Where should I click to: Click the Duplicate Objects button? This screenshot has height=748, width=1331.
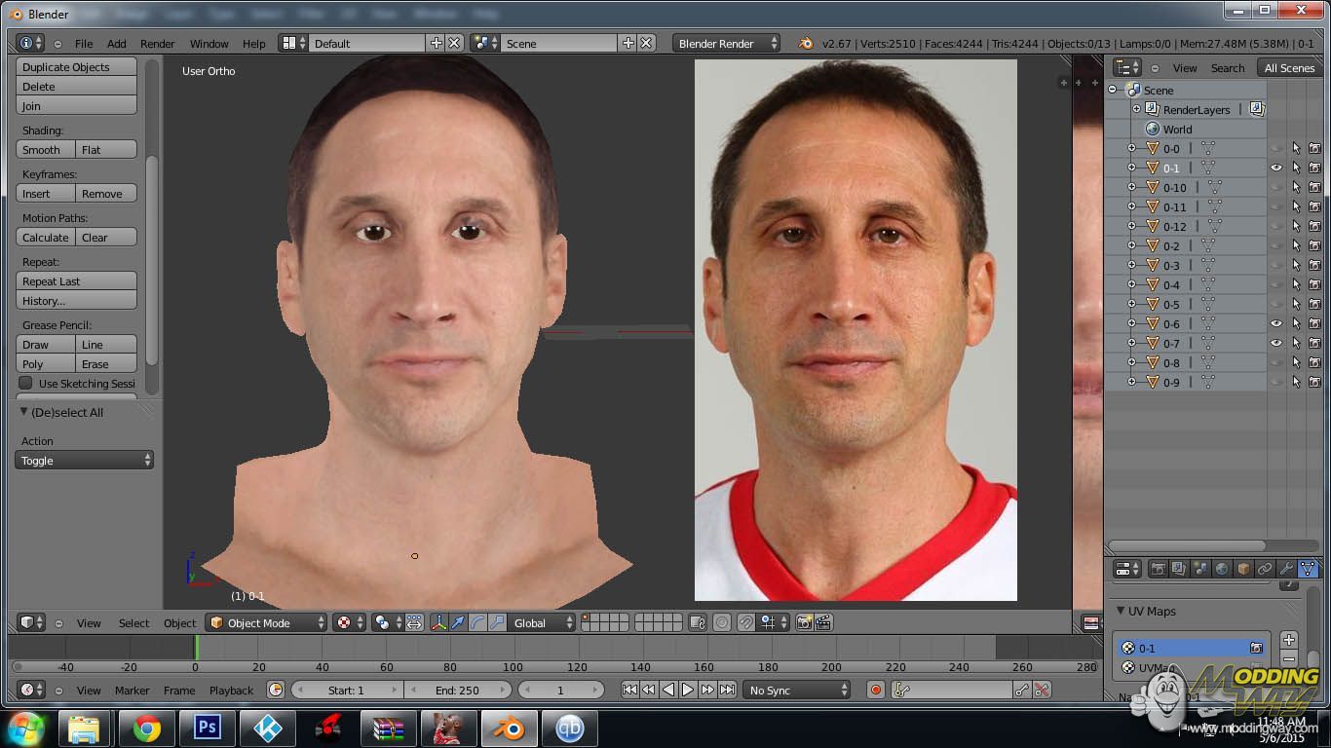click(77, 67)
